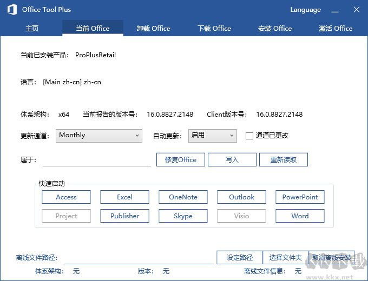Click the ProPlusRetail product text
The height and width of the screenshot is (281, 368).
coord(96,55)
